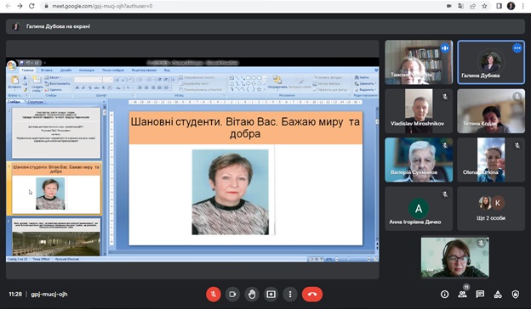Select Vladislav Miroshnikov's video tile
Image resolution: width=531 pixels, height=309 pixels.
click(419, 111)
